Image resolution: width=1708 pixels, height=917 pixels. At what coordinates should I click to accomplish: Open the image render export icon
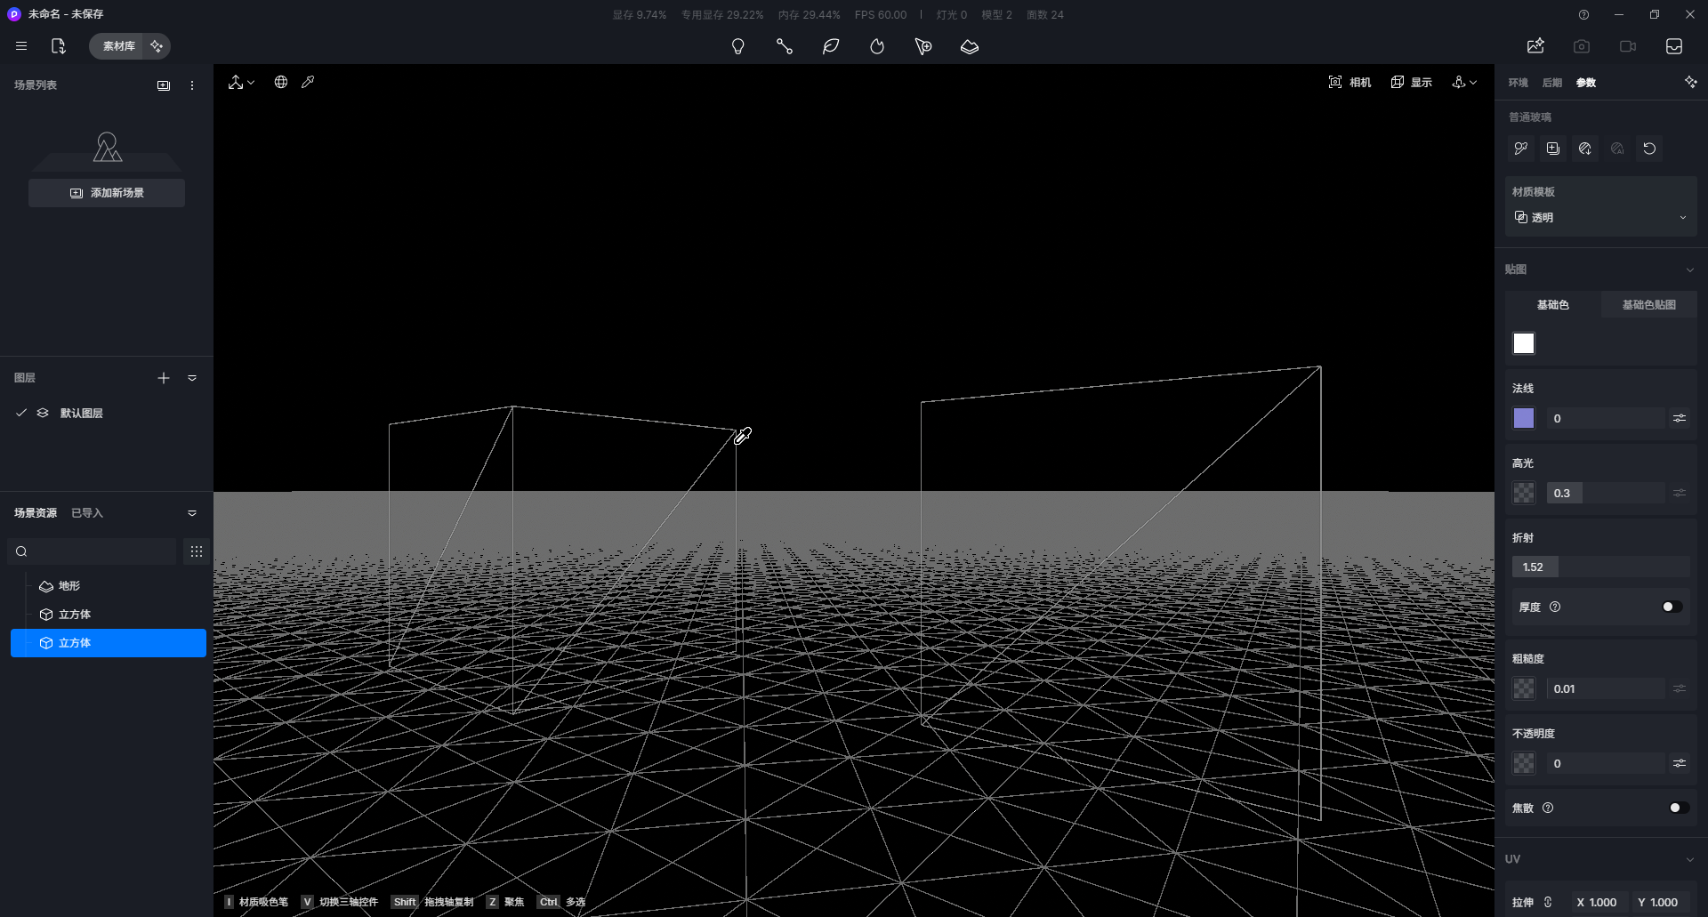[x=1535, y=46]
